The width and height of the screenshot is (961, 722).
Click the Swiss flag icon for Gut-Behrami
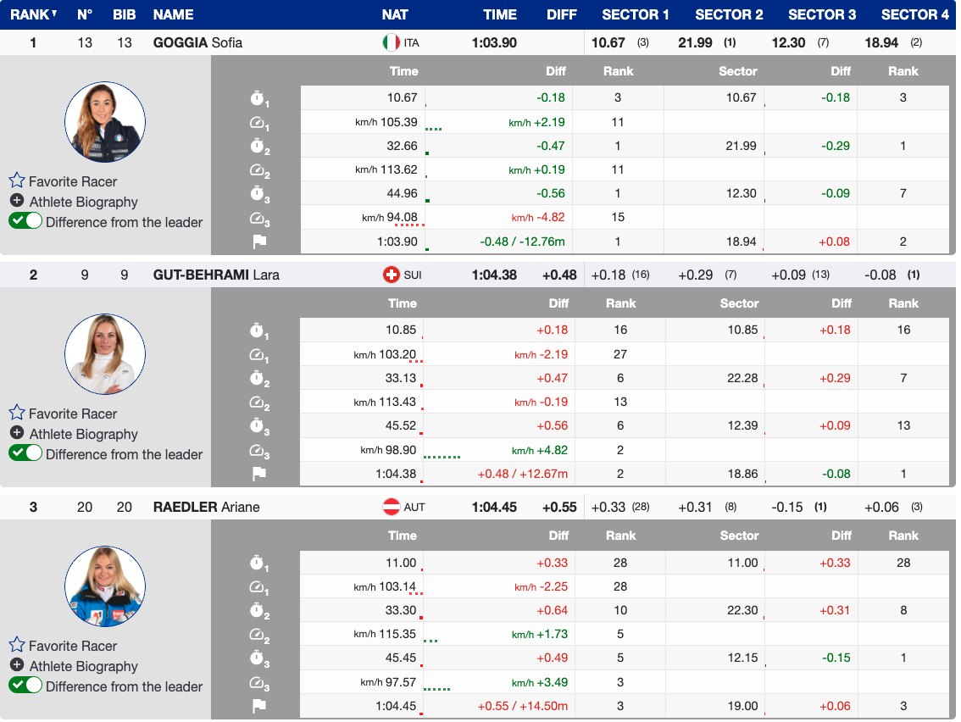point(391,275)
